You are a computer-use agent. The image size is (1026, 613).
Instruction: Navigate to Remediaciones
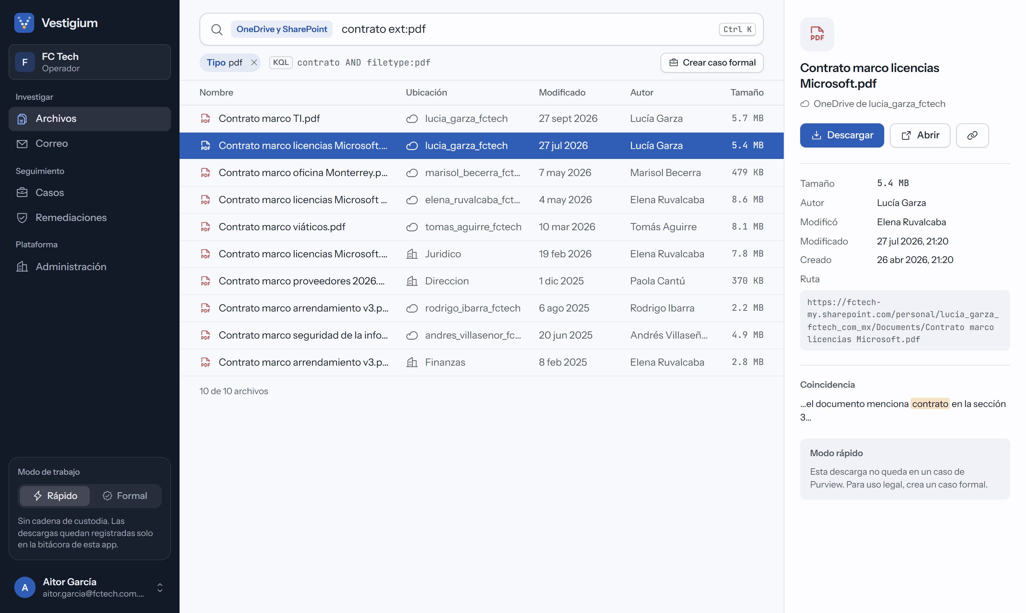pyautogui.click(x=89, y=217)
